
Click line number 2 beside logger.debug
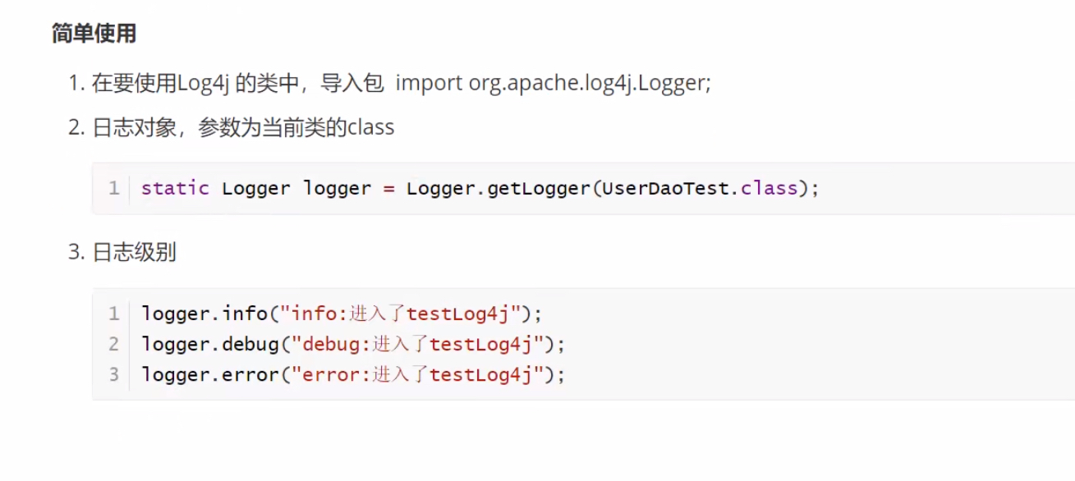tap(113, 344)
